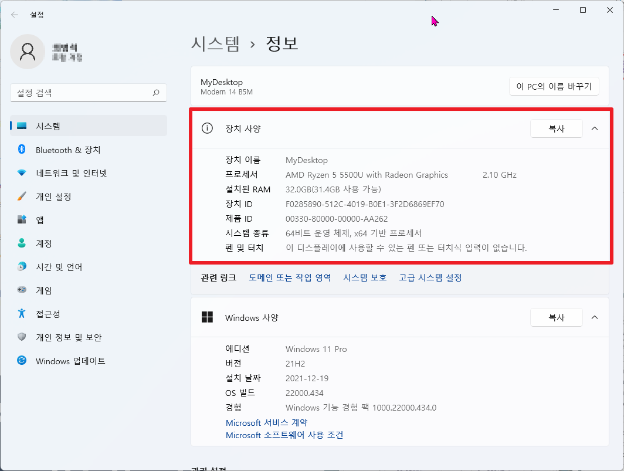Image resolution: width=624 pixels, height=471 pixels.
Task: Collapse the 장치 사양 section chevron
Action: click(x=595, y=128)
